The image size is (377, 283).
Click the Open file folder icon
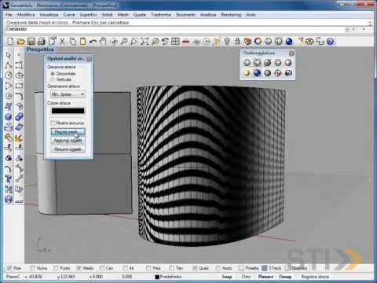tap(20, 41)
